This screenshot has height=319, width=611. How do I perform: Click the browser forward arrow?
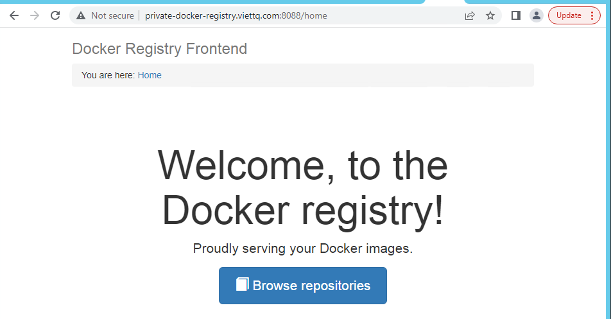[35, 15]
